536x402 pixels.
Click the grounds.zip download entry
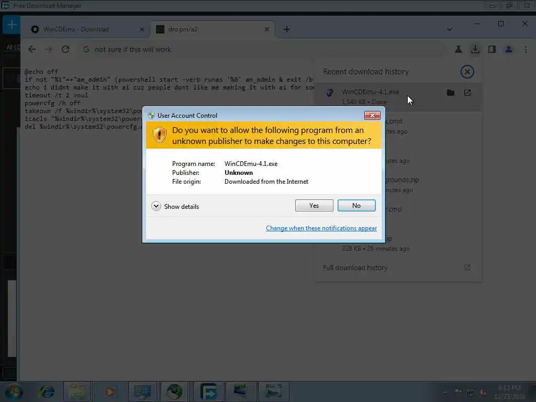399,184
